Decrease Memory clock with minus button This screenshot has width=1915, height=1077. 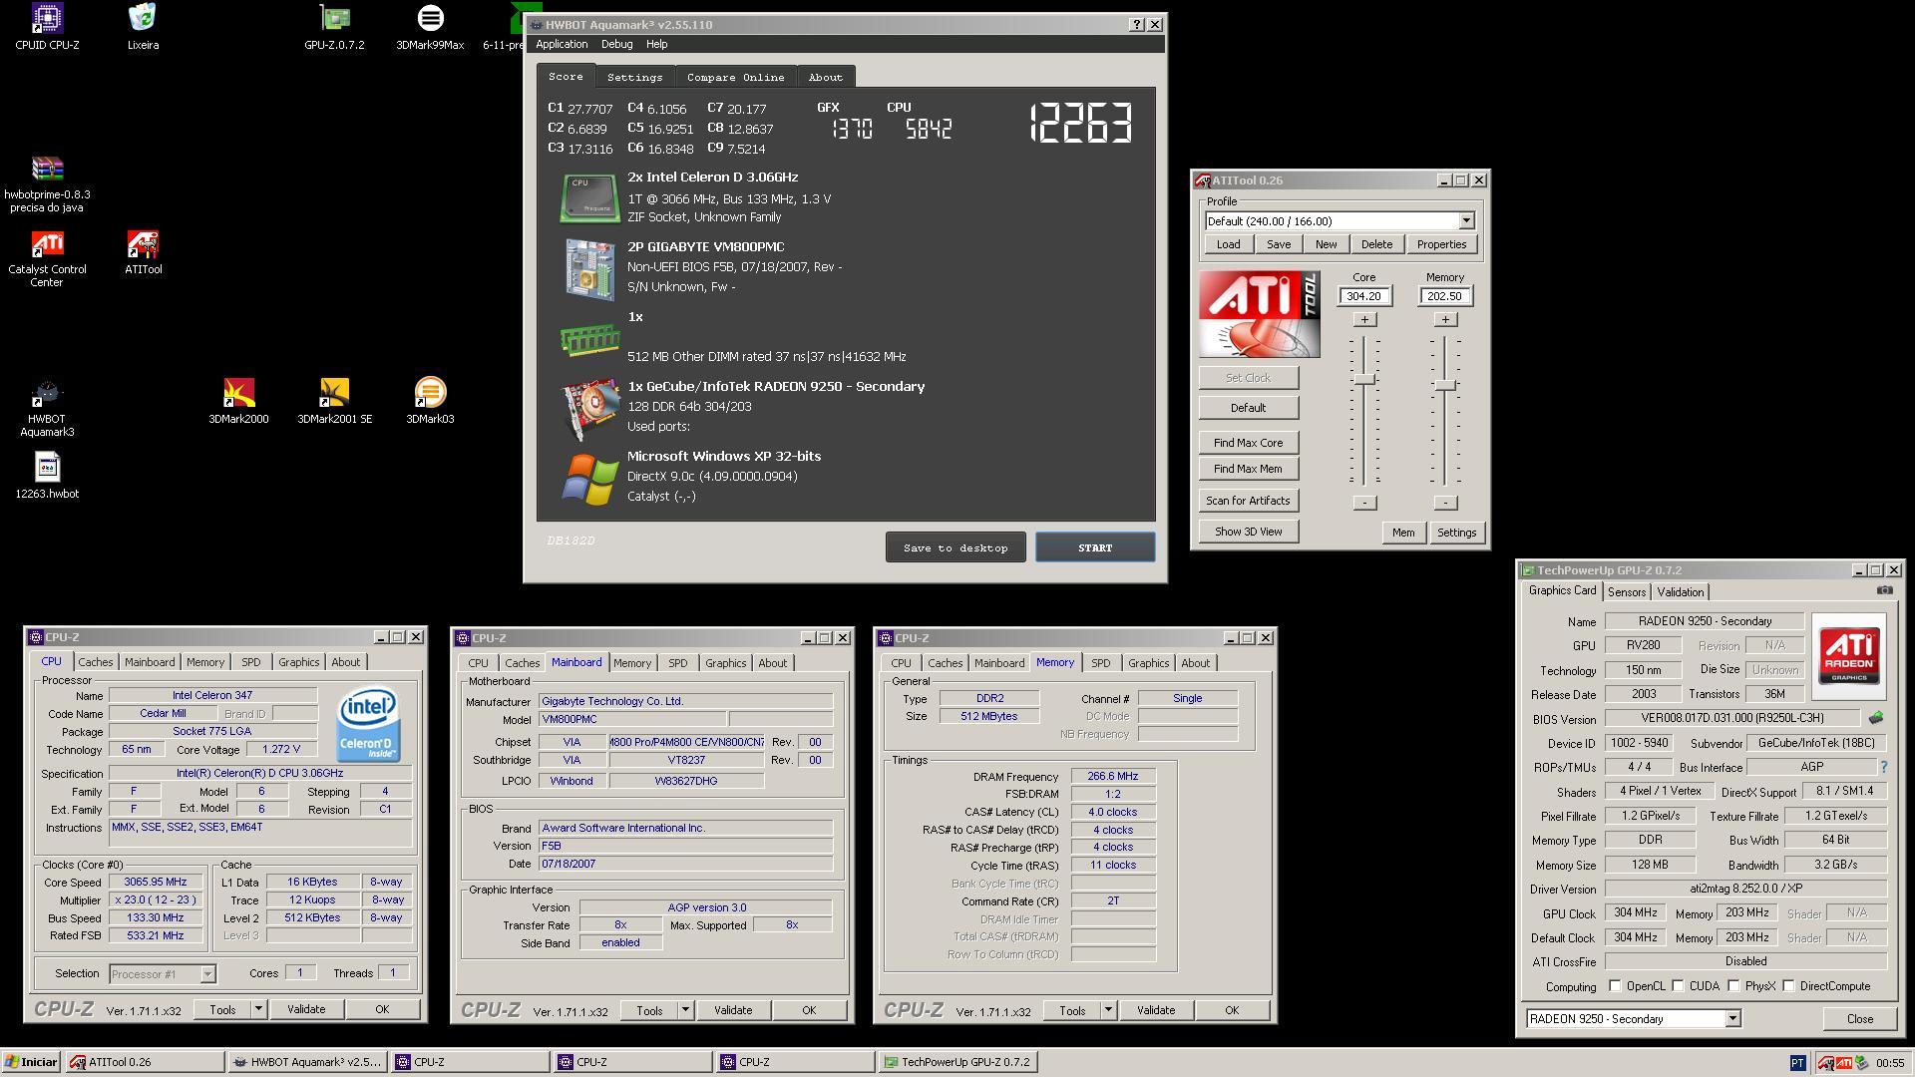click(x=1445, y=503)
